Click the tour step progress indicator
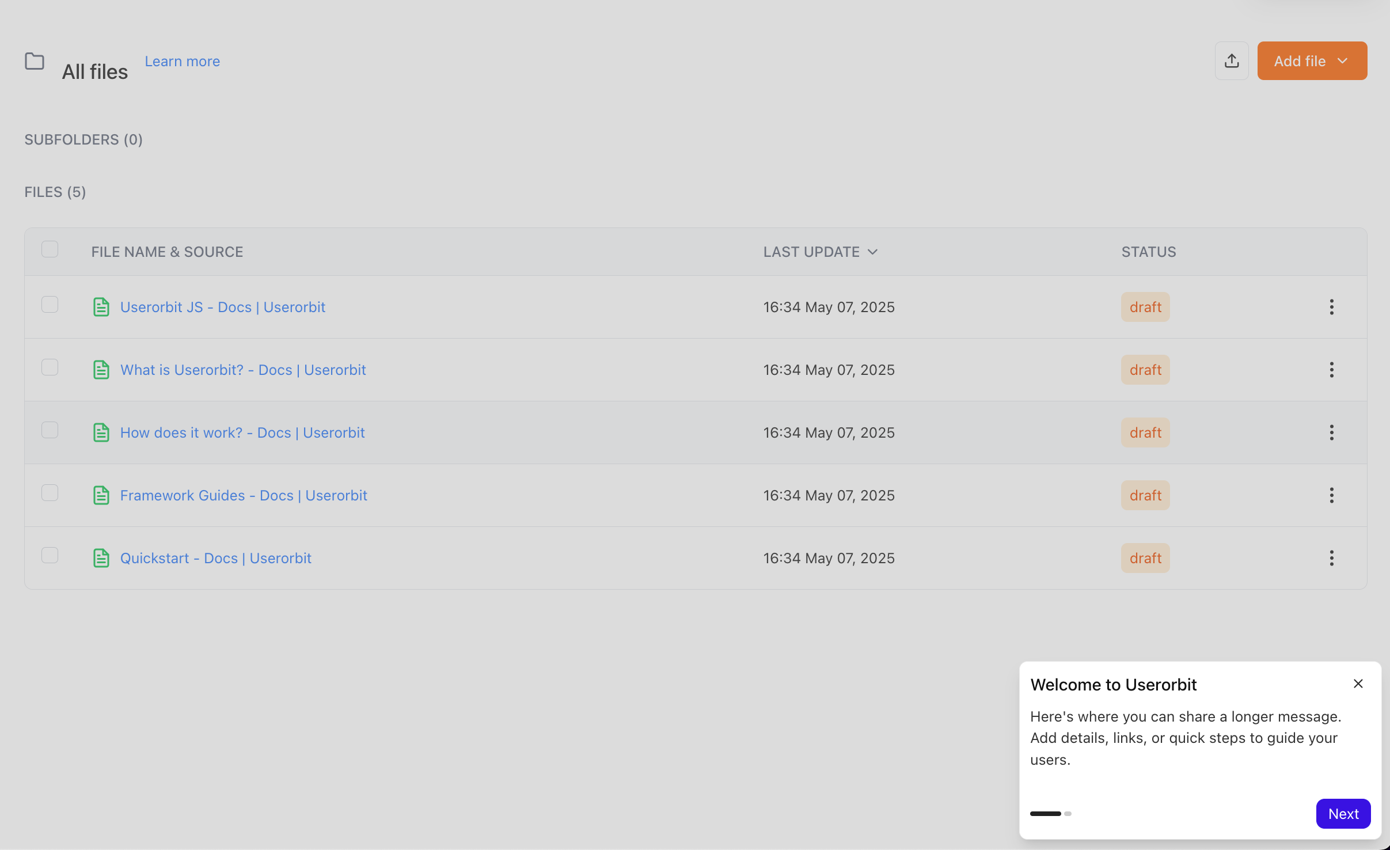The height and width of the screenshot is (850, 1390). (1050, 814)
